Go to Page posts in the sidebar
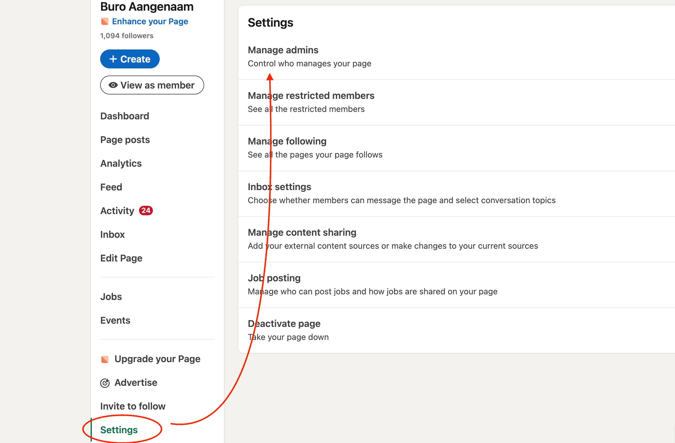 tap(125, 140)
